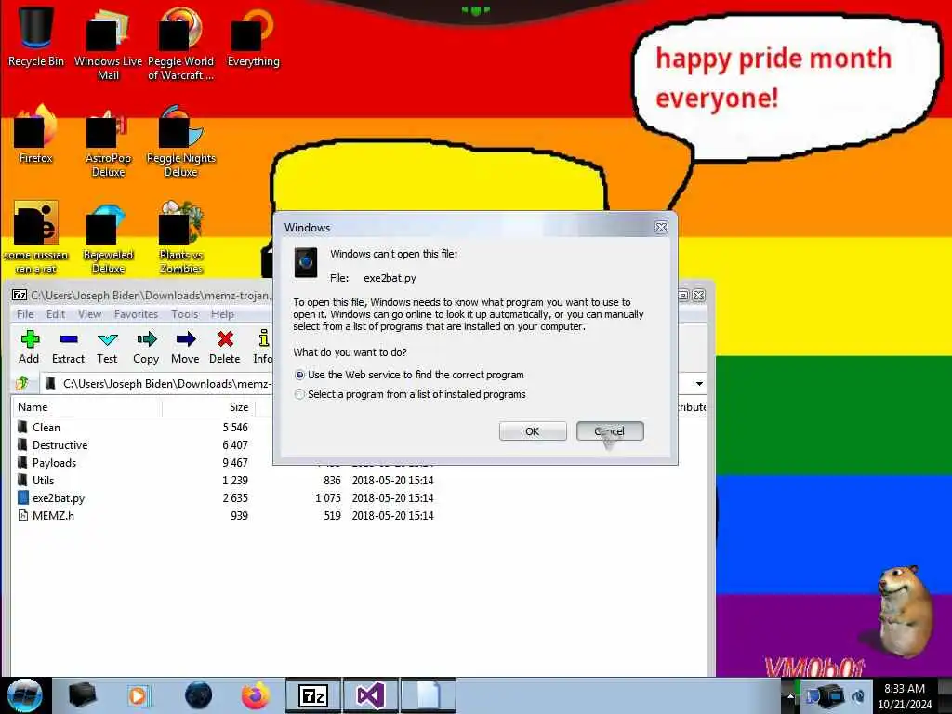Select 'some russian ran a rat' desktop icon
This screenshot has height=714, width=952.
coord(36,237)
